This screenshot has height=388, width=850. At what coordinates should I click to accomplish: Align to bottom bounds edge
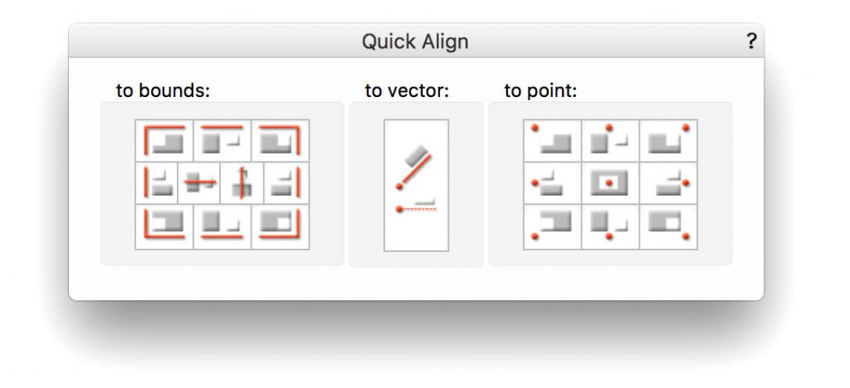coord(222,226)
